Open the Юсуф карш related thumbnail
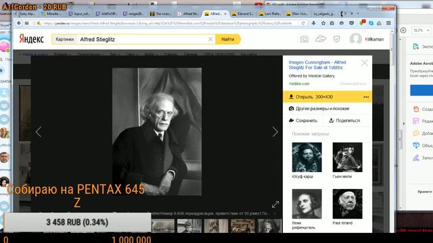Image resolution: width=433 pixels, height=243 pixels. coord(306,157)
